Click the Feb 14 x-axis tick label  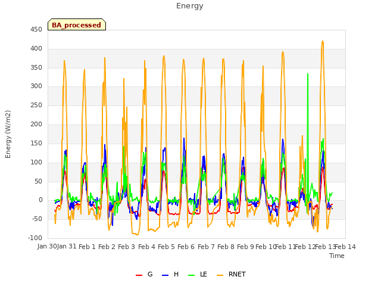coord(345,247)
